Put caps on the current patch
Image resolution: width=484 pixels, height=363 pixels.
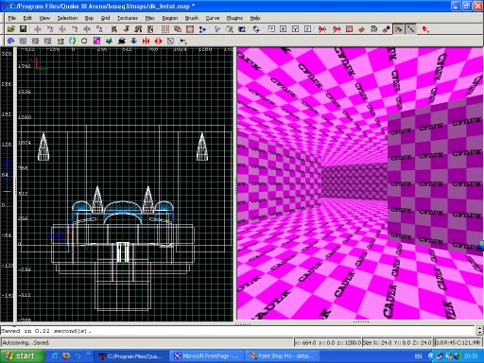click(x=386, y=29)
